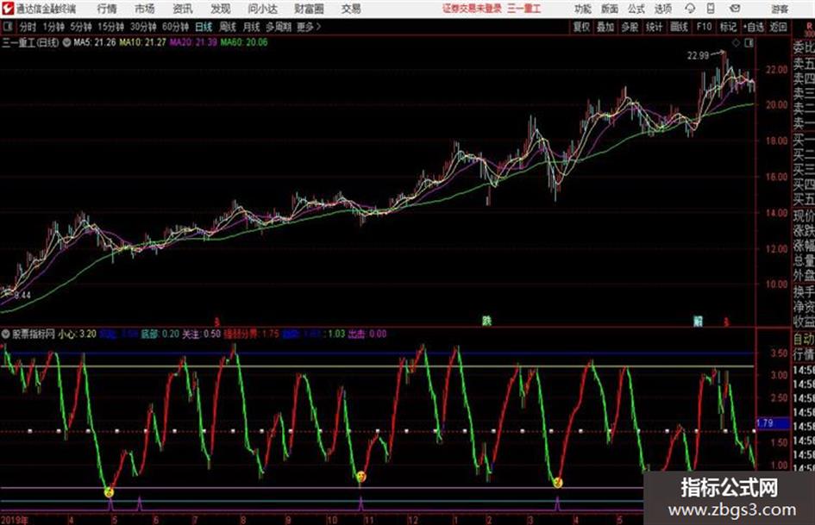Click the 游客 user label
Viewport: 815px width, 525px height.
click(780, 9)
